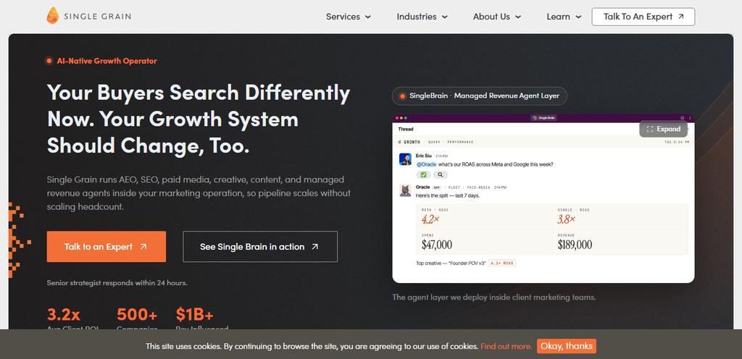Click Talk To An Expert header button
The height and width of the screenshot is (359, 742).
pos(643,17)
